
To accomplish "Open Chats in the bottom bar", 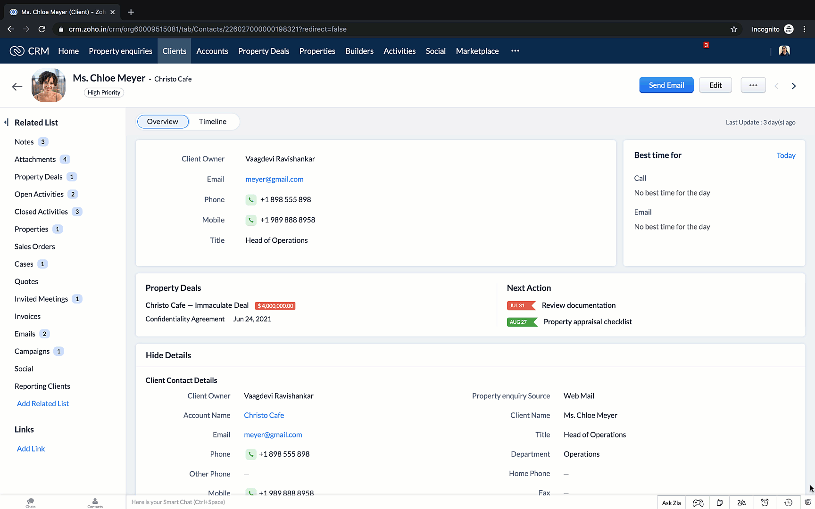I will click(31, 503).
